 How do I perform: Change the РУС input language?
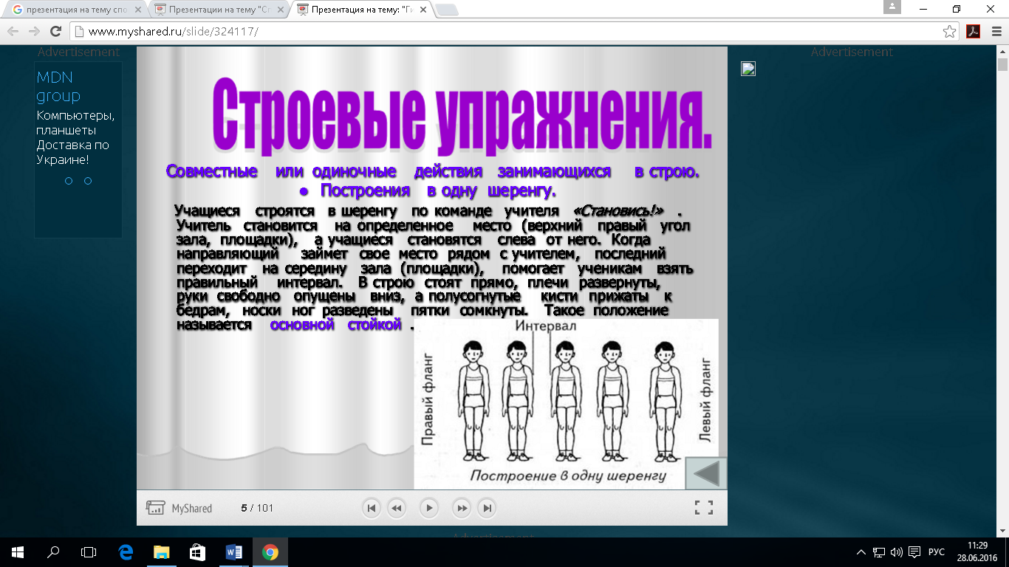937,552
